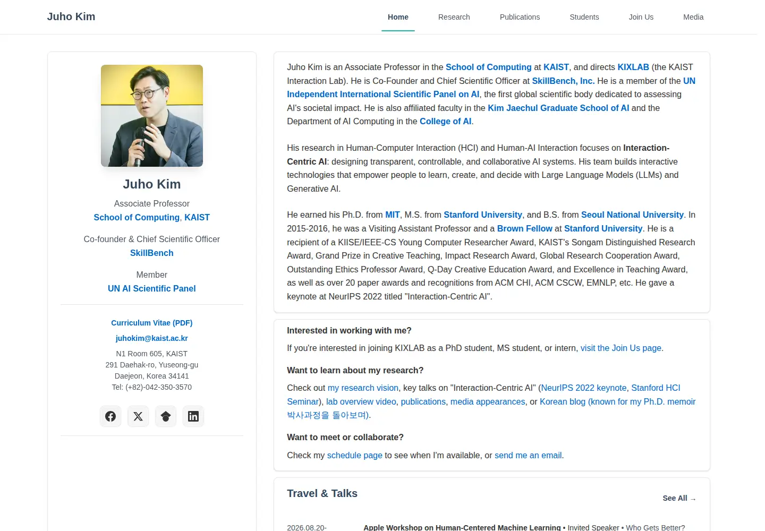This screenshot has width=765, height=531.
Task: Open the NeurIPS 2022 keynote link
Action: [x=584, y=388]
